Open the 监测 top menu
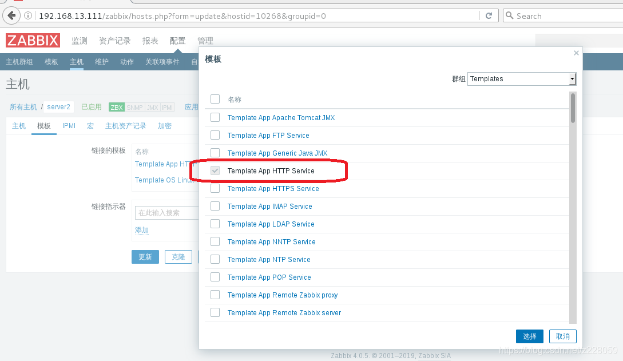This screenshot has width=623, height=361. click(79, 41)
